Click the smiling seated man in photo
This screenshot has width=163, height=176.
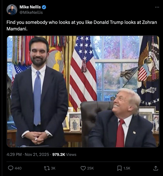click(122, 118)
